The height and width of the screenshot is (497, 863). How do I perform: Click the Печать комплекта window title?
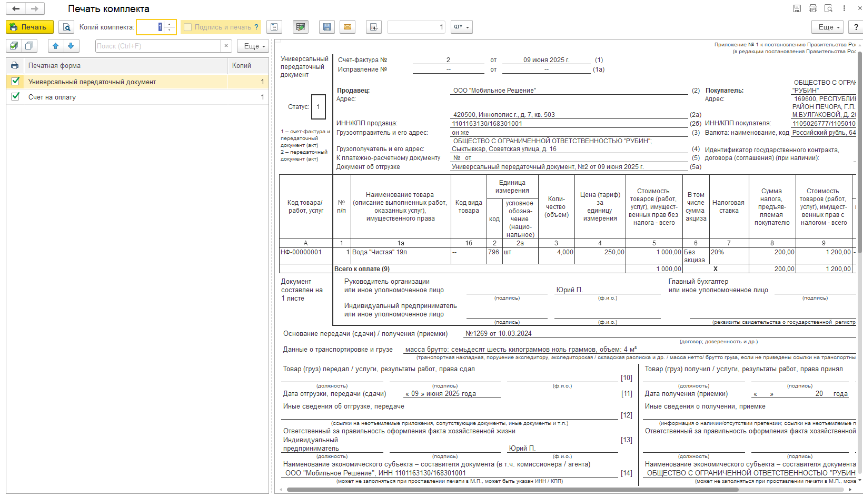[108, 9]
